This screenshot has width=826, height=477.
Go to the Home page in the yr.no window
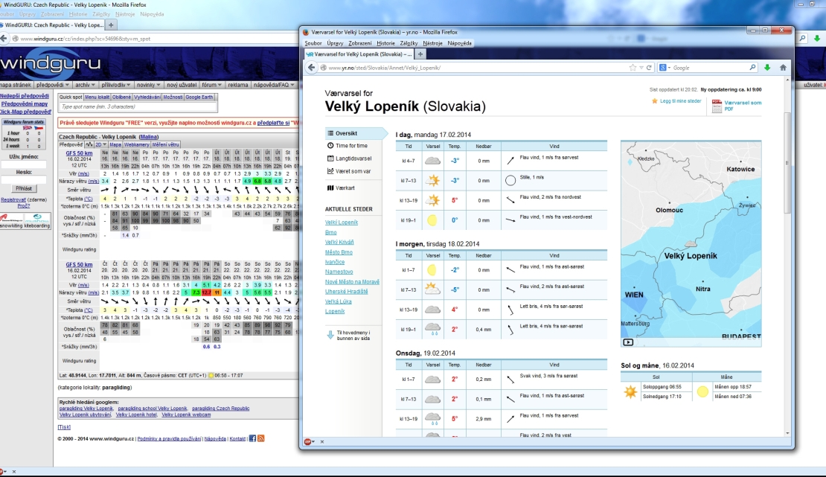[x=783, y=68]
